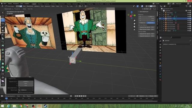Open the Глоба... transform orientation dropdown
Viewport: 192px width, 108px height.
(71, 6)
